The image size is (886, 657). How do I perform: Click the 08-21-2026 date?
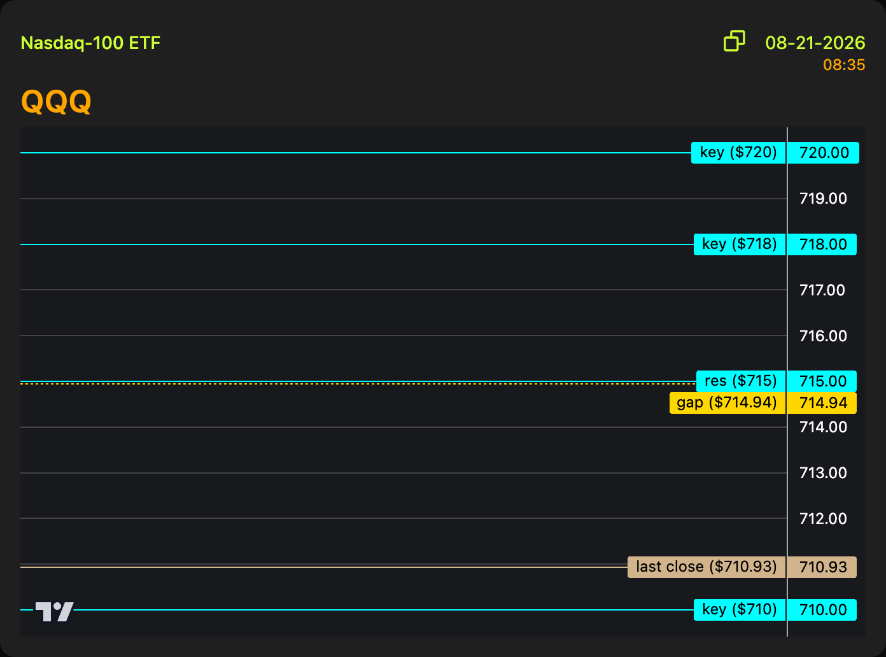tap(815, 43)
